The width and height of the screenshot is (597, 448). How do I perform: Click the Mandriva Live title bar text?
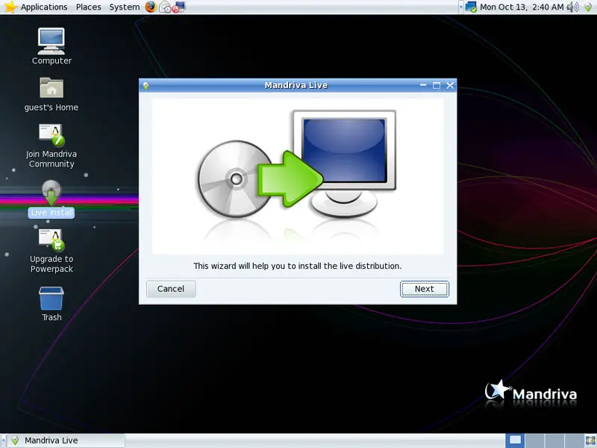click(296, 85)
